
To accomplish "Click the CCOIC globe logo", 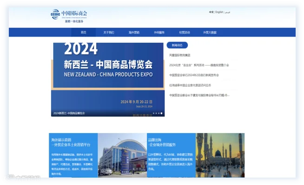I will click(55, 14).
